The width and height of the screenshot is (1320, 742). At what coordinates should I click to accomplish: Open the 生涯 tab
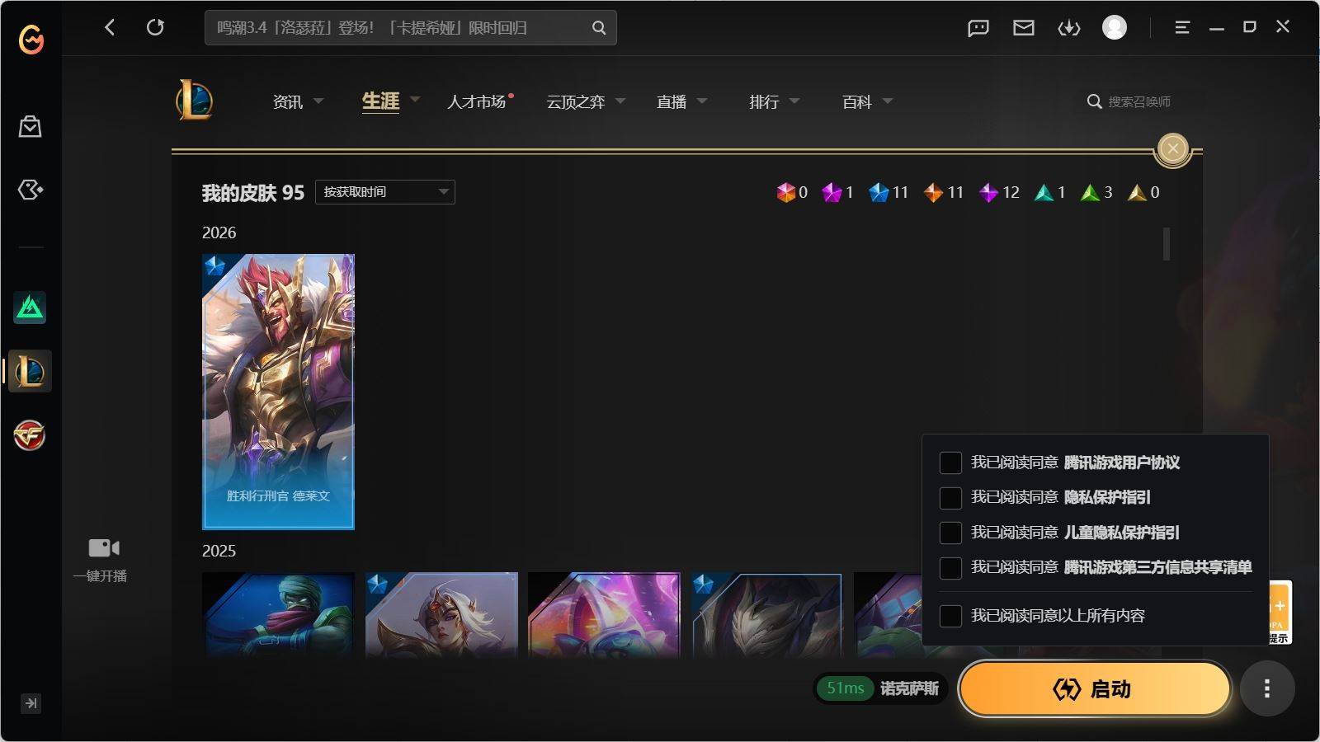[x=380, y=101]
